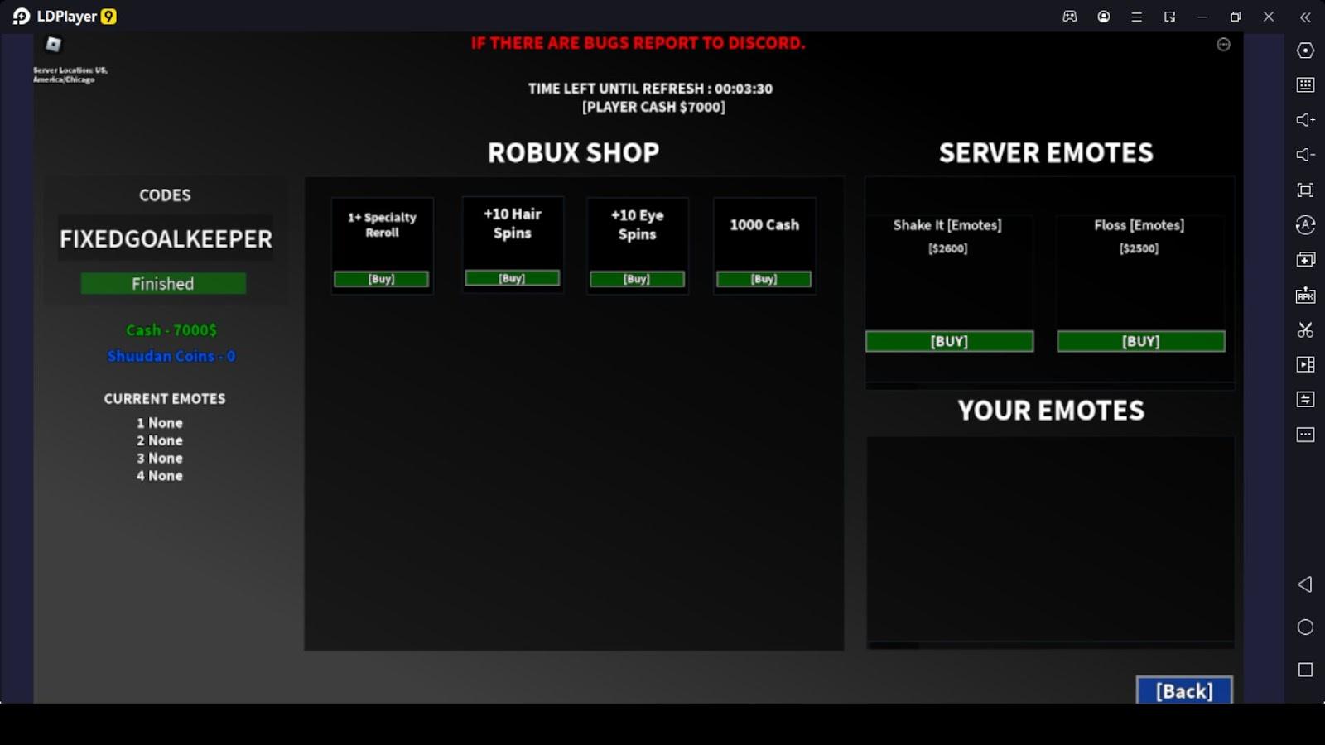Buy the 1000 Cash pack
The image size is (1325, 745).
click(764, 279)
